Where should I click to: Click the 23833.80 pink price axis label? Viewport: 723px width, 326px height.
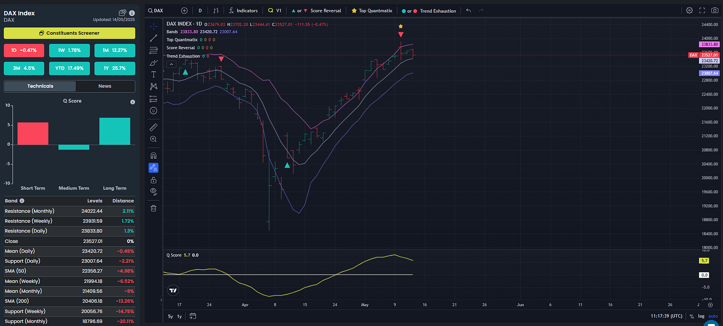point(709,44)
